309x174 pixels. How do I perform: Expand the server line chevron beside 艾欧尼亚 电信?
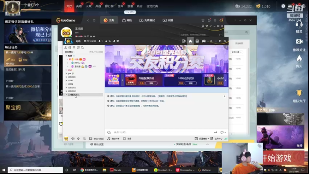[x=207, y=144]
